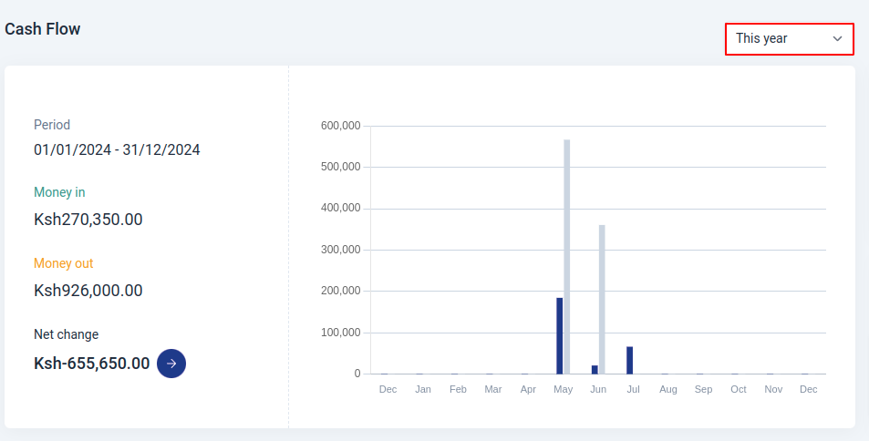Click the Ksh-655,650.00 net change value
869x441 pixels.
[x=91, y=363]
